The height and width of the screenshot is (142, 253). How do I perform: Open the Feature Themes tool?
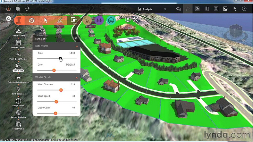click(18, 43)
